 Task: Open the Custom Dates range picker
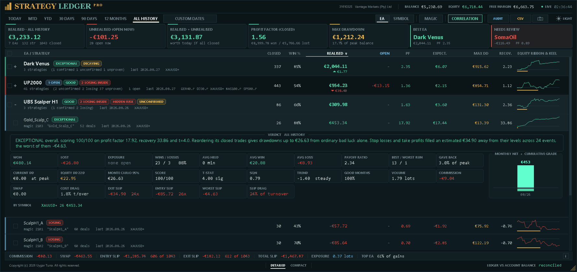tap(190, 19)
